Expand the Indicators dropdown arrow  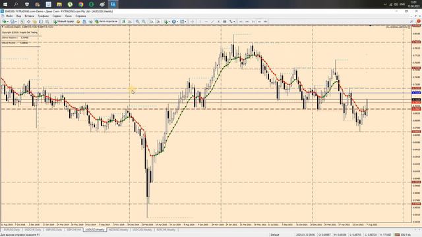tap(169, 22)
